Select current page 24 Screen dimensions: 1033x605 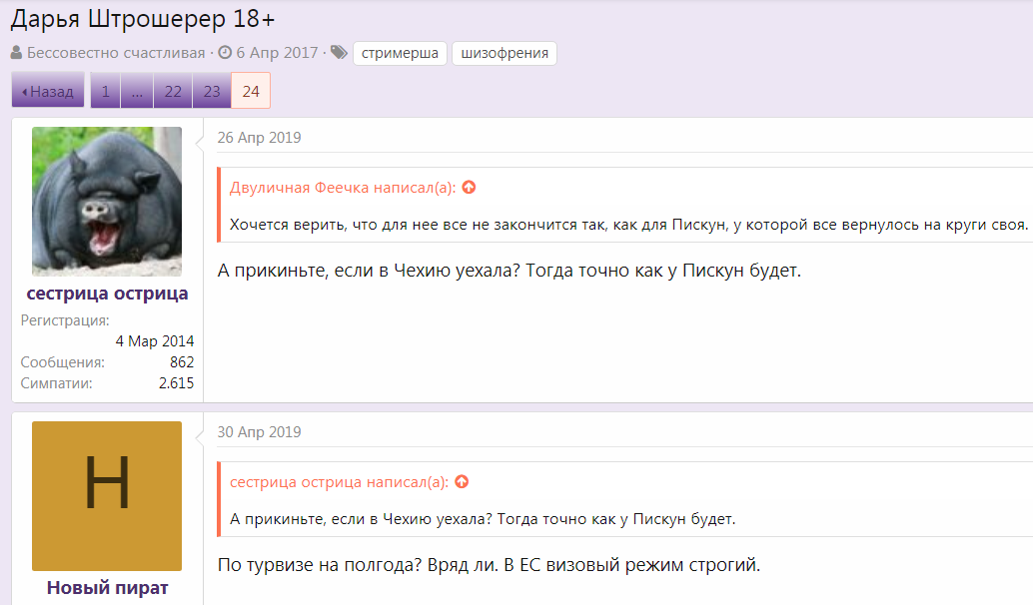tap(251, 91)
